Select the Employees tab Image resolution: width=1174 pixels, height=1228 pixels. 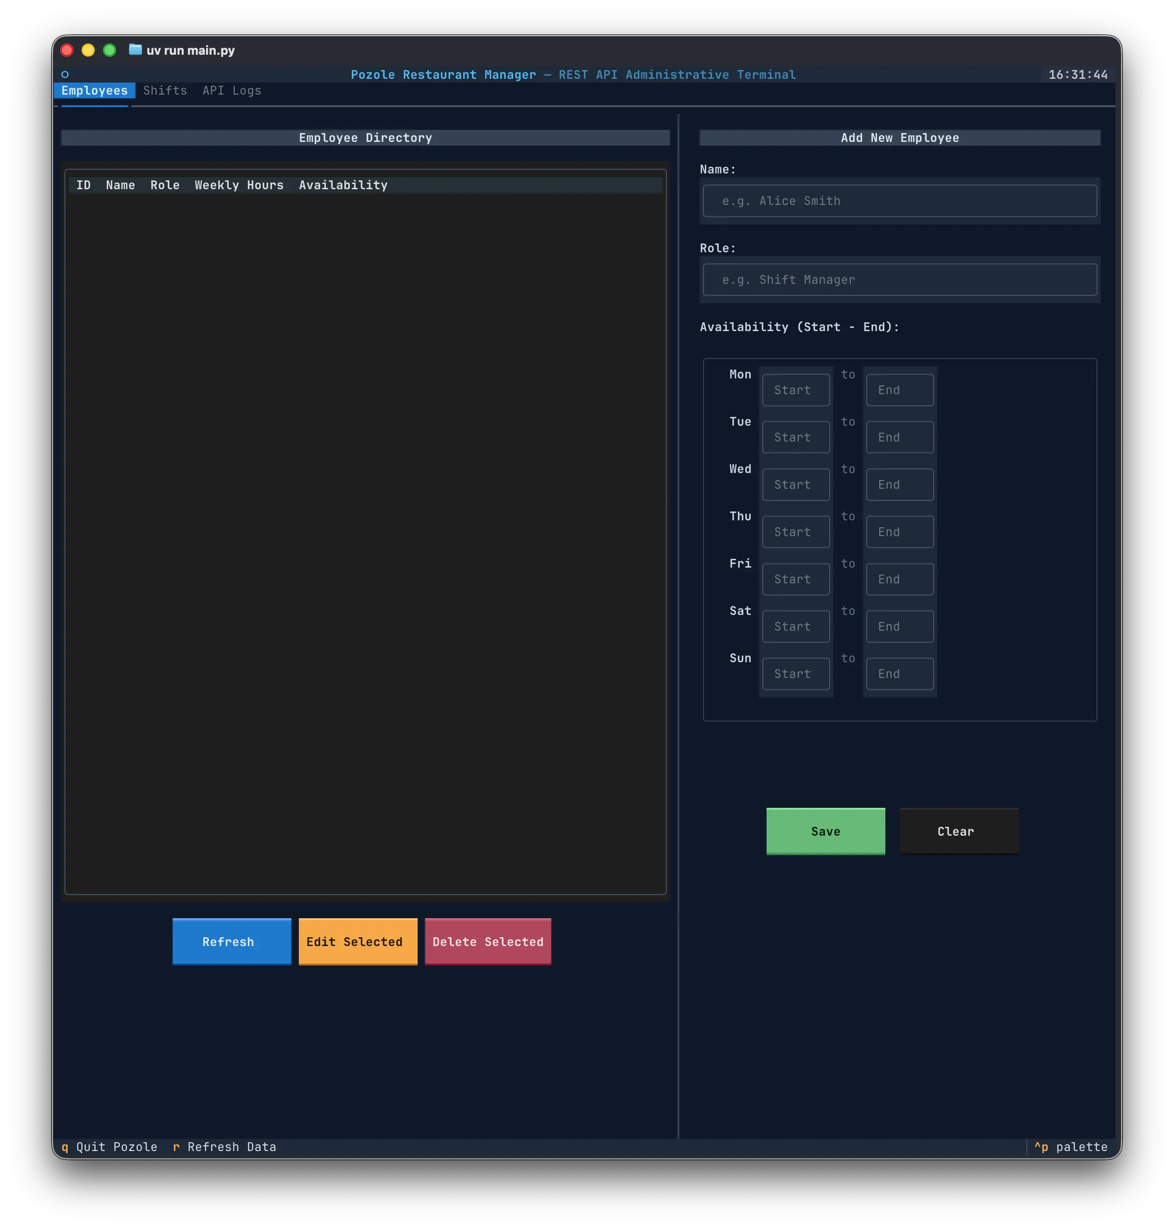(x=95, y=90)
